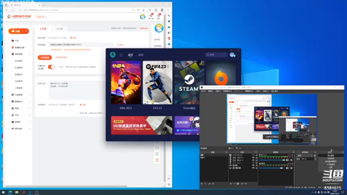Click the home icon in Douyu sidebar
Screen dimensions: 347x195
[x=13, y=41]
